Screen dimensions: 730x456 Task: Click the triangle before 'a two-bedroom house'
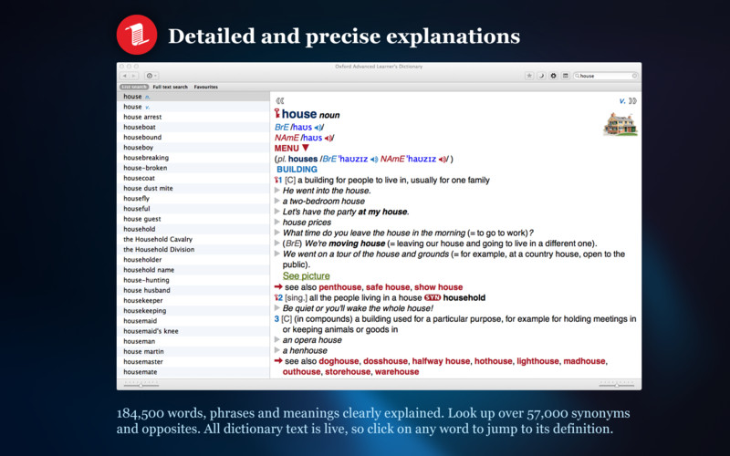click(x=277, y=201)
